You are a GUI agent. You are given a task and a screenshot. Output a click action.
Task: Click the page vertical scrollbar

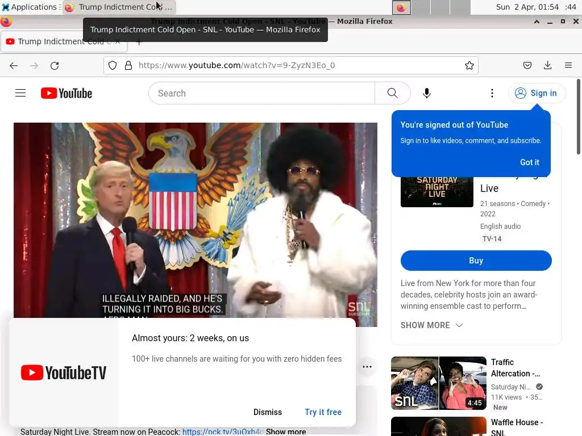(578, 117)
